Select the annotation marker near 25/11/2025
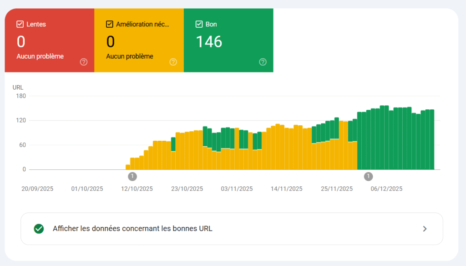466x266 pixels. [368, 176]
